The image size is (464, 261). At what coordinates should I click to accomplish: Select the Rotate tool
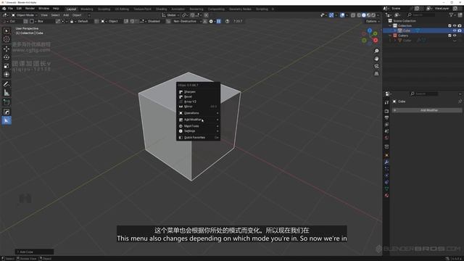point(7,57)
